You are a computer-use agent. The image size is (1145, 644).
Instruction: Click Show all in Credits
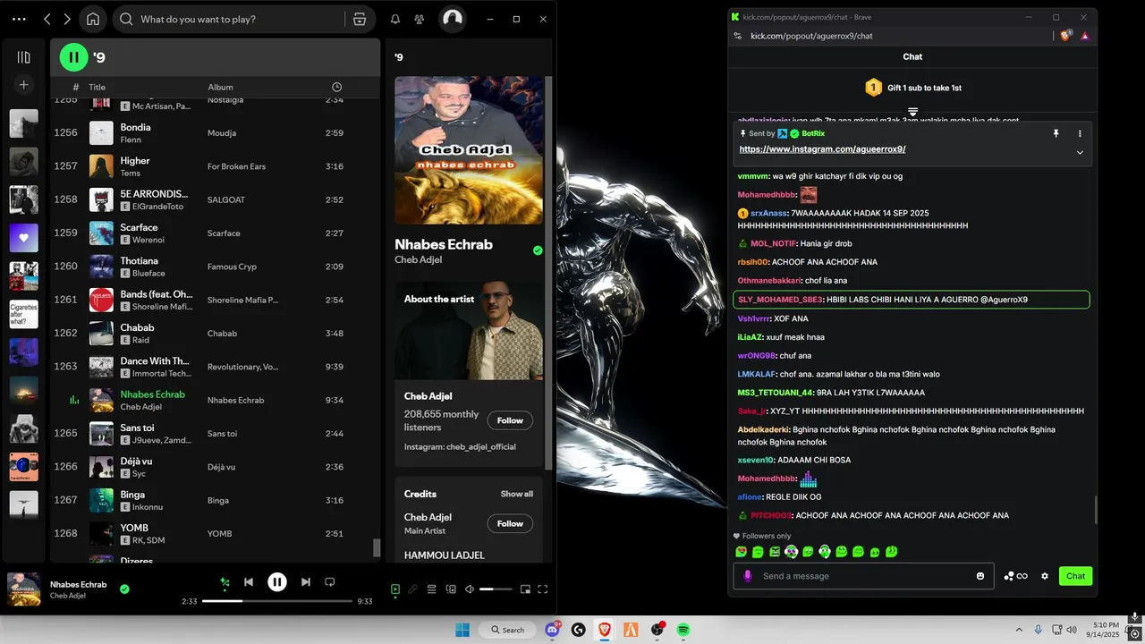[517, 494]
